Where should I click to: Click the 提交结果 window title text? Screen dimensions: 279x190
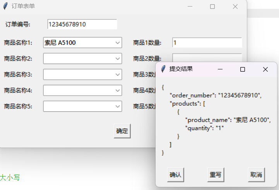[181, 69]
